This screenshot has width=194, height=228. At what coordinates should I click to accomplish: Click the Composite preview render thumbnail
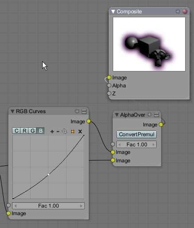click(x=149, y=44)
